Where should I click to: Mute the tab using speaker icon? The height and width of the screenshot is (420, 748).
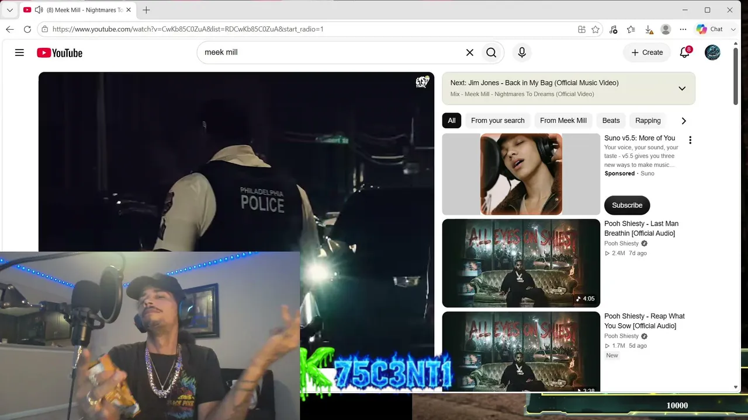tap(39, 10)
